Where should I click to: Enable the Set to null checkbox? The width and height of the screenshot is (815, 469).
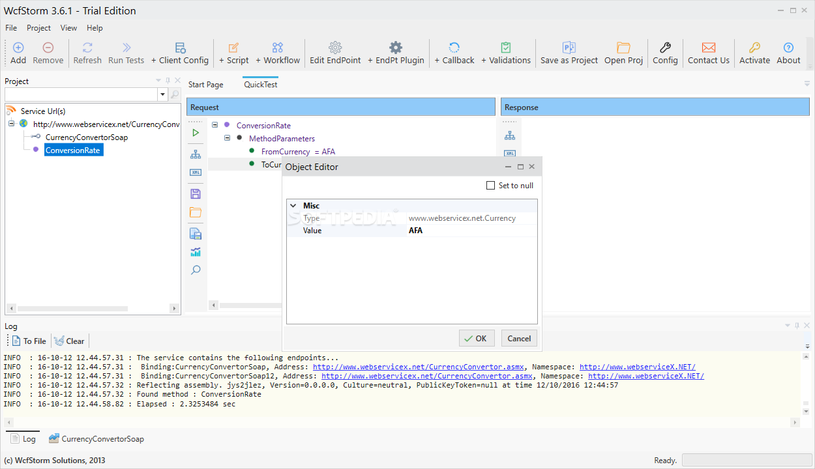(491, 186)
